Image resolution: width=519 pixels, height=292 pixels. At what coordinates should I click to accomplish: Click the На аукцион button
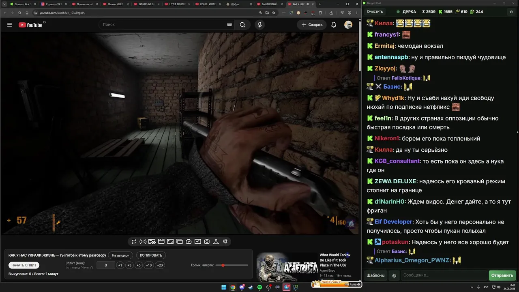[x=120, y=255]
